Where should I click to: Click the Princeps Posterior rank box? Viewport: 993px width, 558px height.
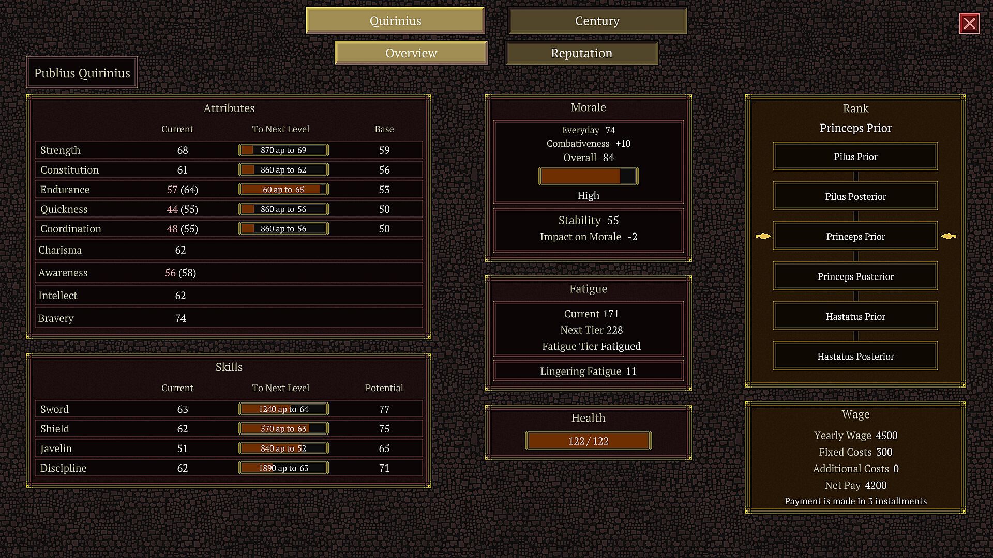click(x=855, y=276)
